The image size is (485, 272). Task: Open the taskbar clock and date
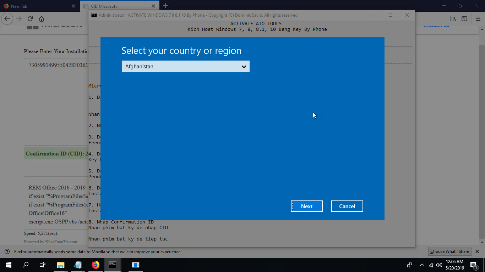coord(454,265)
